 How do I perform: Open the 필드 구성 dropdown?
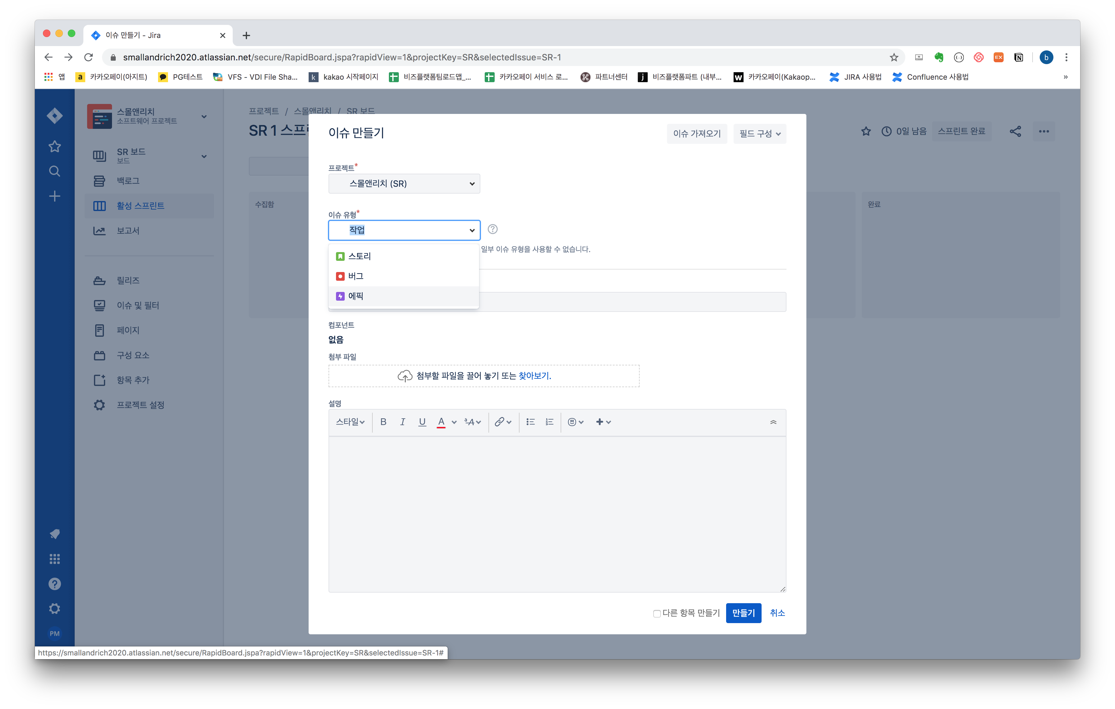[x=759, y=134]
